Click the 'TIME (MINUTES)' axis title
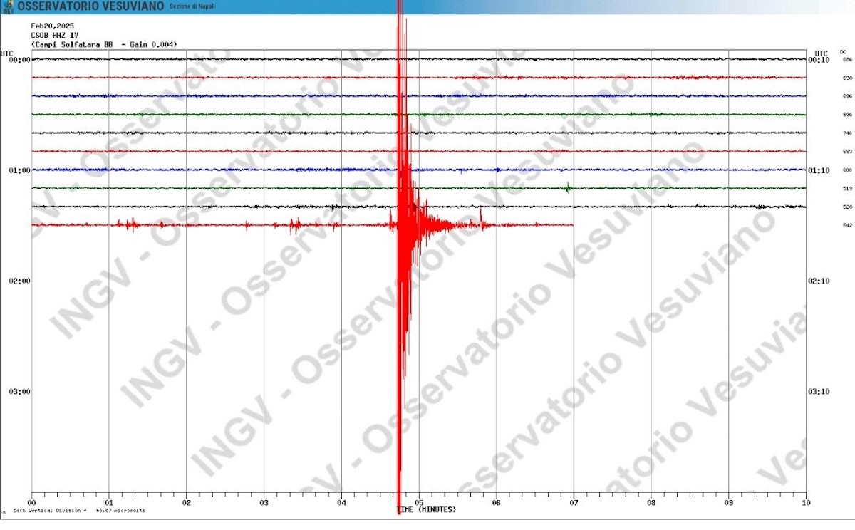 426,510
